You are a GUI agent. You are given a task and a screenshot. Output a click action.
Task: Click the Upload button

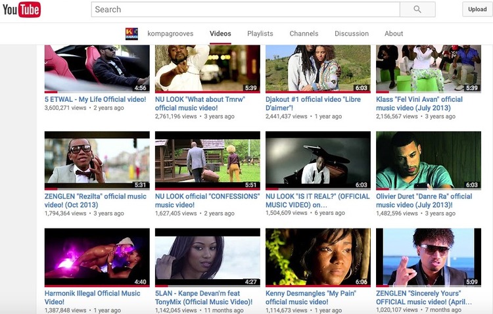pos(477,9)
